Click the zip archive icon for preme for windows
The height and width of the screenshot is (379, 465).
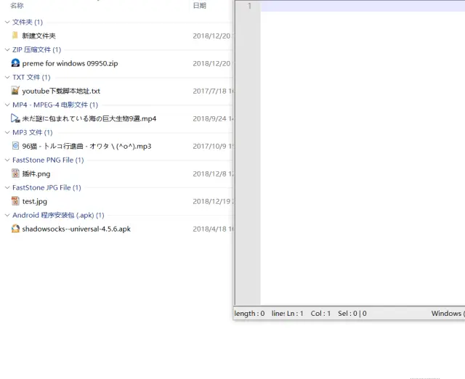(x=15, y=63)
